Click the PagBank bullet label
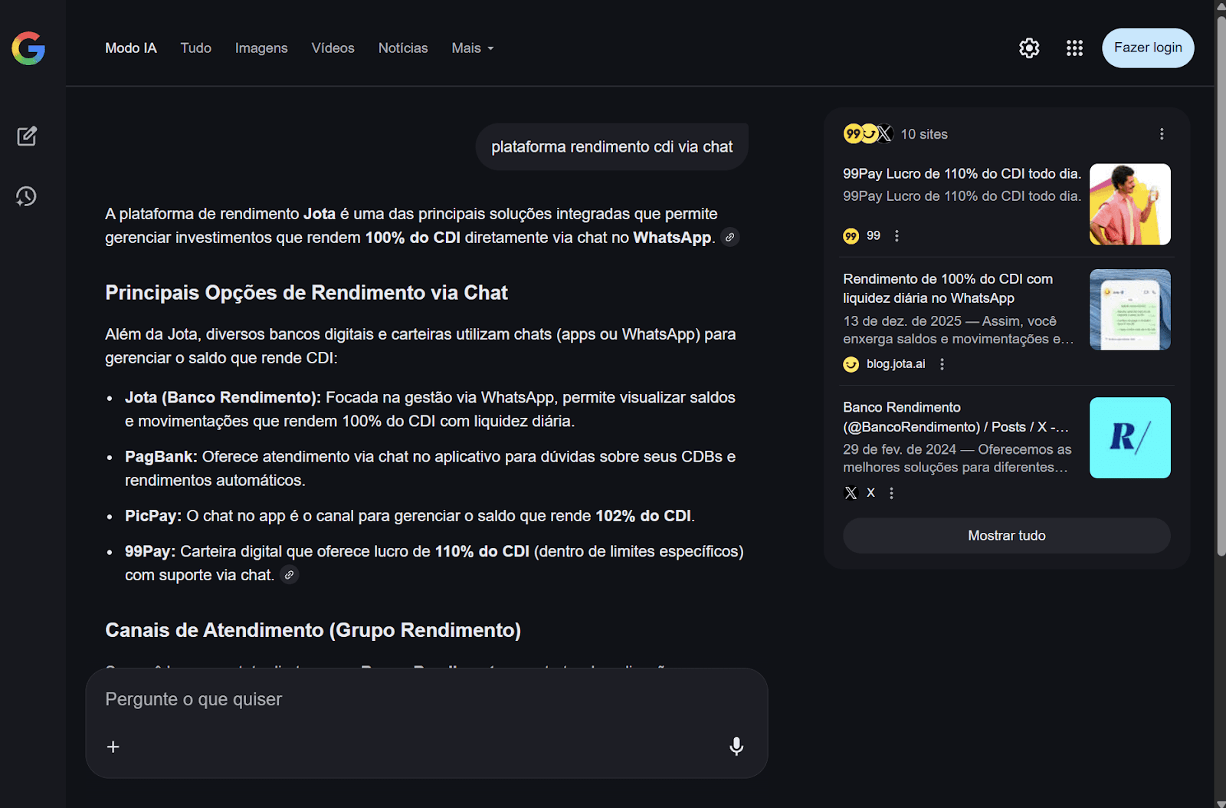 [161, 457]
